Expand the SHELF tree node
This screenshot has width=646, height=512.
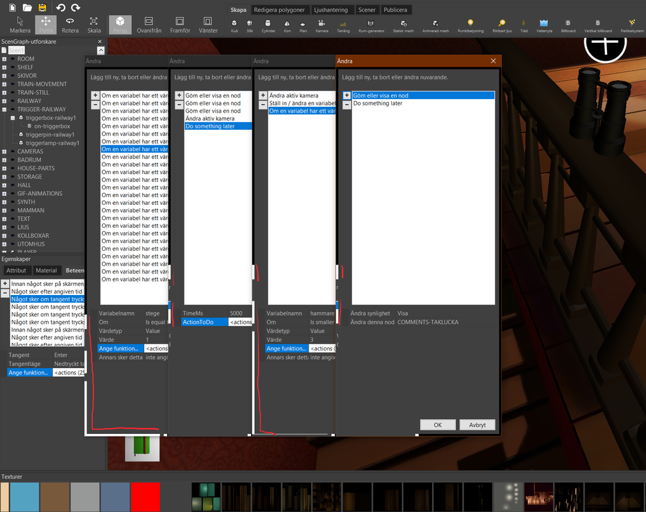click(4, 67)
